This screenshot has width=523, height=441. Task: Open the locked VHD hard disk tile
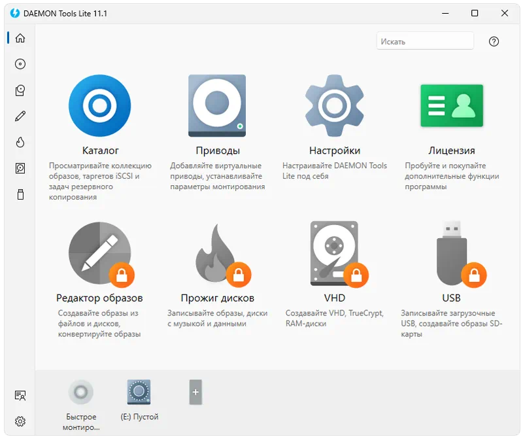tap(334, 253)
